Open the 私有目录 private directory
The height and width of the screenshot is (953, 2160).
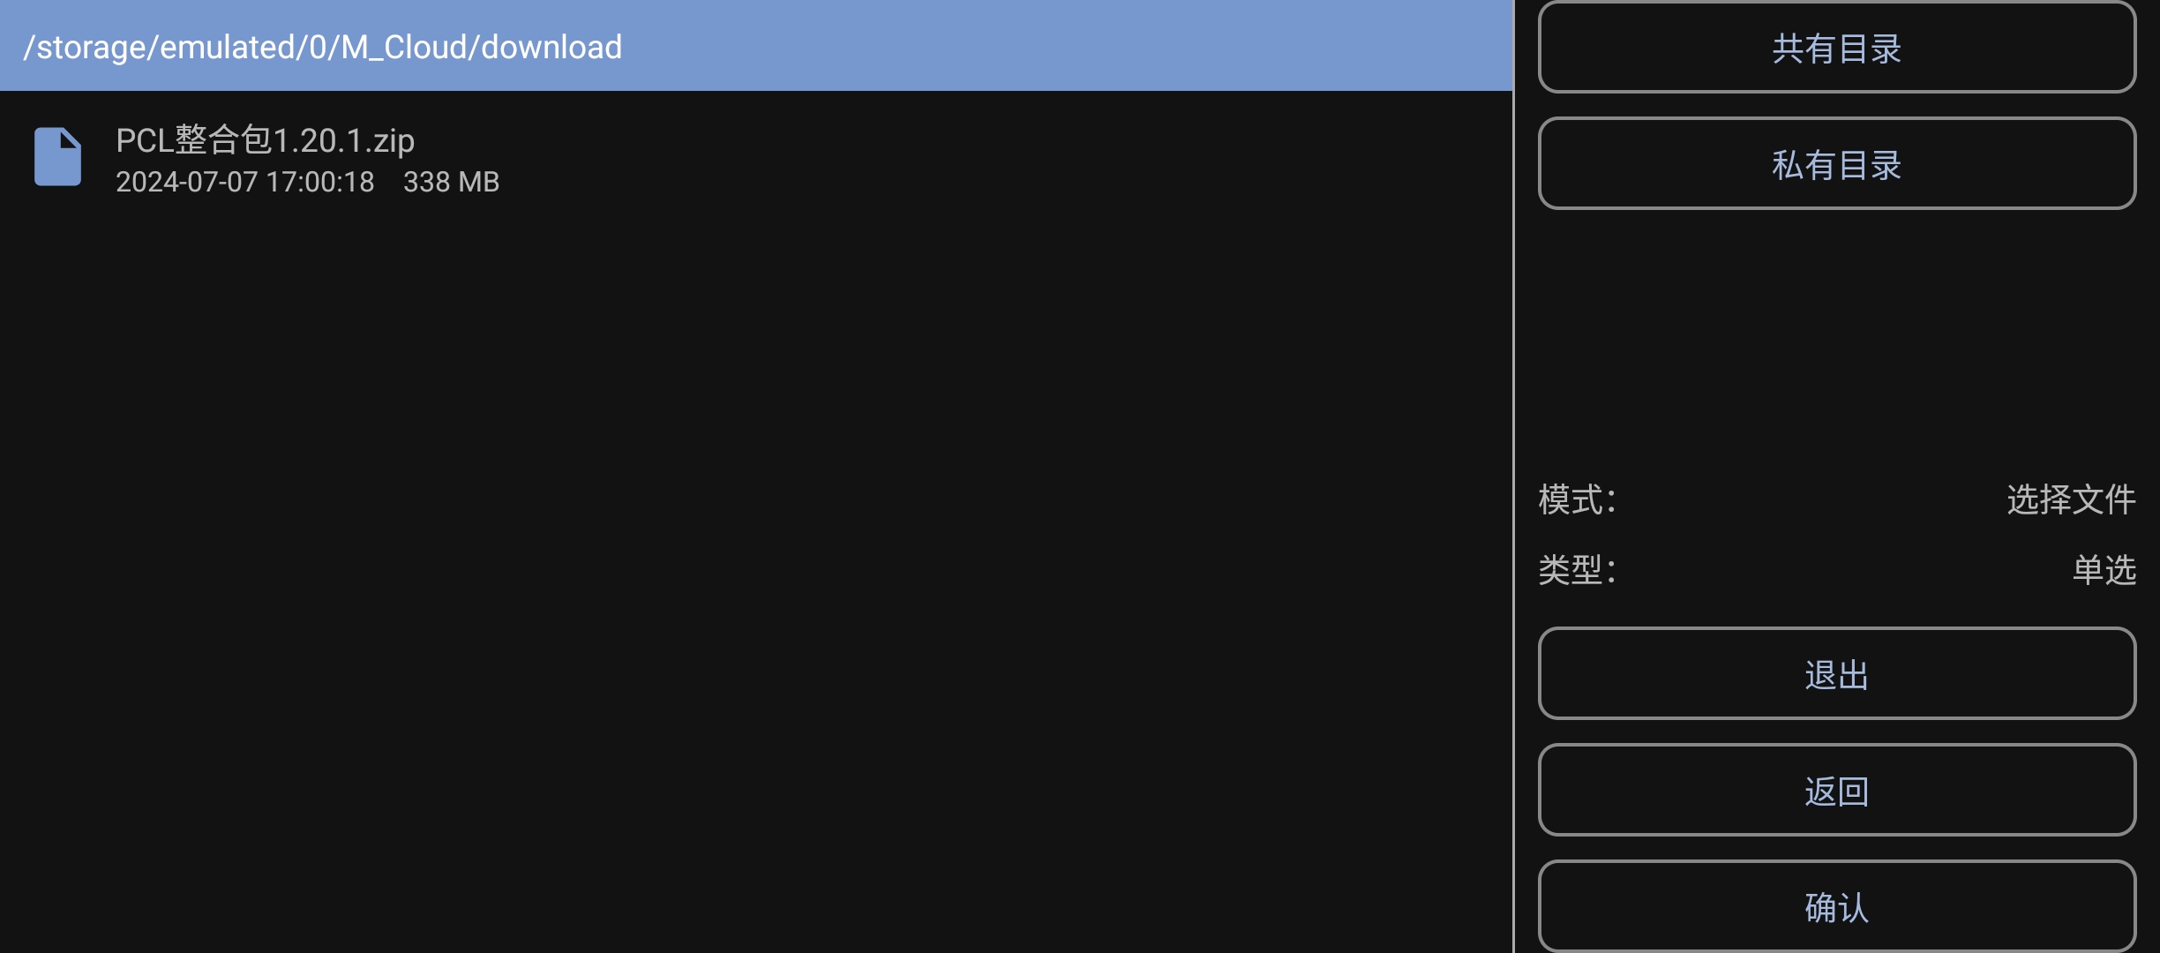1837,164
